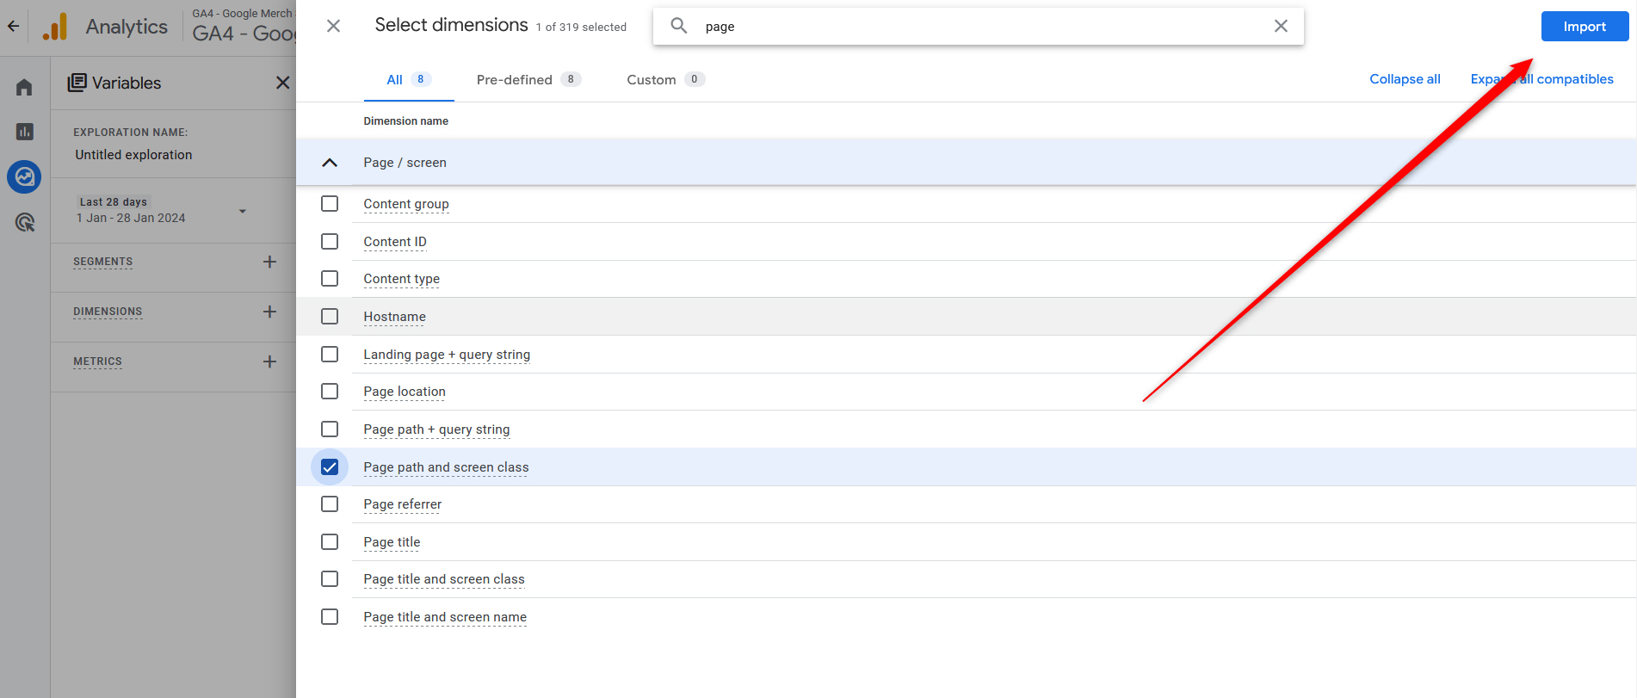The height and width of the screenshot is (698, 1637).
Task: Click the Dimension name column header
Action: [x=405, y=121]
